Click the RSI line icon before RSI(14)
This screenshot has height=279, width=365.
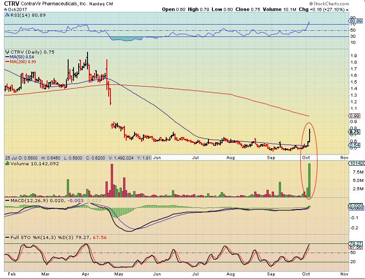point(7,15)
